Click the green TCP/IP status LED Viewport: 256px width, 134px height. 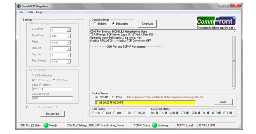(x=154, y=125)
